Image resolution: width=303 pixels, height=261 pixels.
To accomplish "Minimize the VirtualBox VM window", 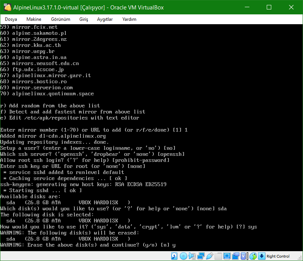I will click(x=247, y=7).
